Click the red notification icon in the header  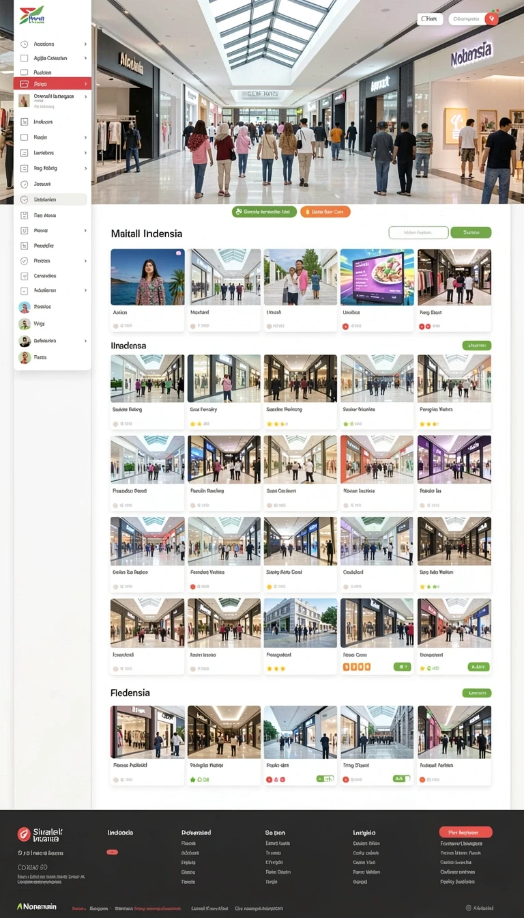coord(491,19)
